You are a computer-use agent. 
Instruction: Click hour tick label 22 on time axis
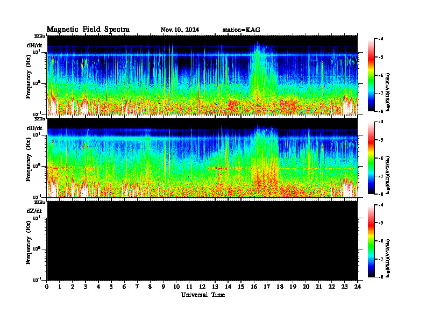click(331, 287)
